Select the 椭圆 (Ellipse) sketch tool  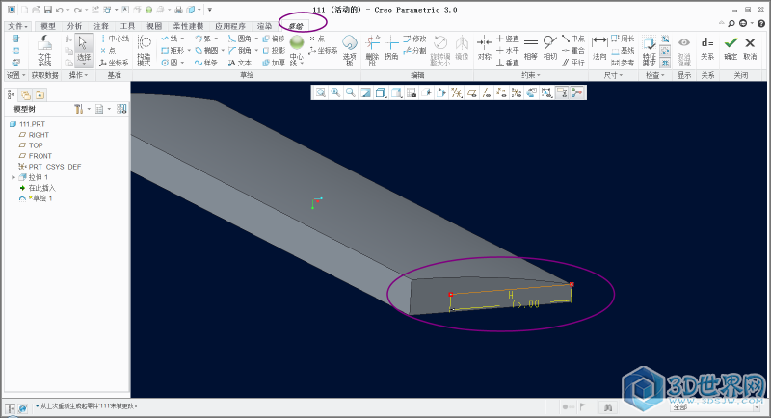coord(206,51)
